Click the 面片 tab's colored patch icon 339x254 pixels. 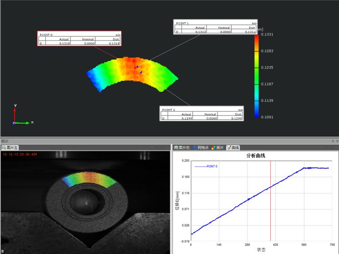pos(213,148)
